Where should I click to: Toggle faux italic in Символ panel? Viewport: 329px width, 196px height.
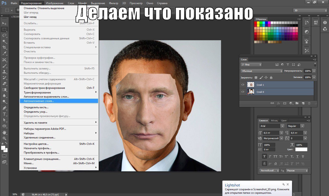[x=270, y=156]
